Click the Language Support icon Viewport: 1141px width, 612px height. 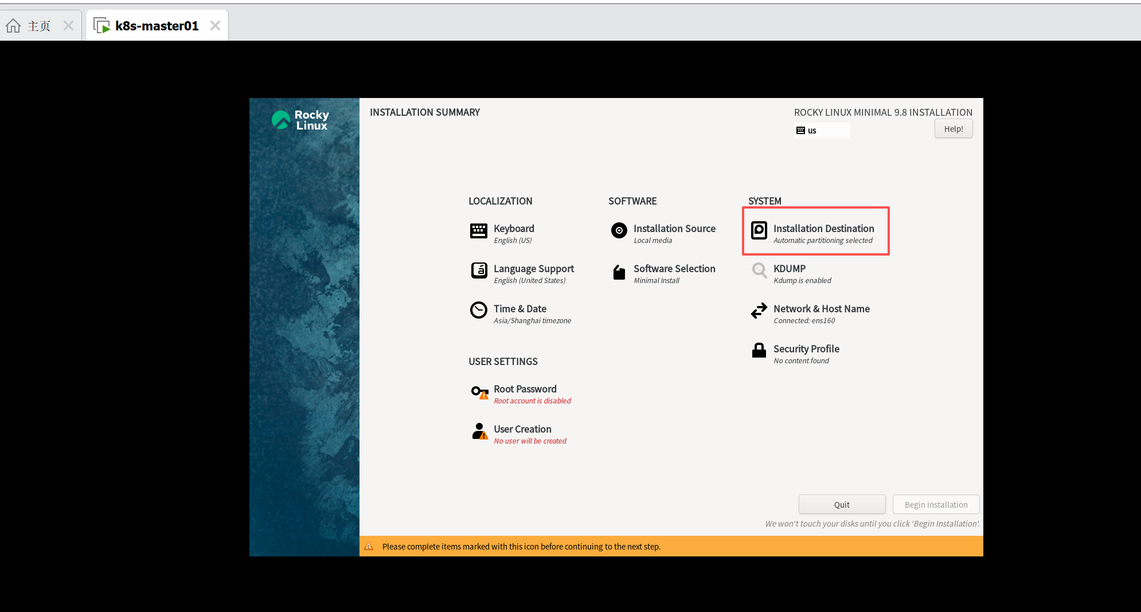pyautogui.click(x=479, y=270)
